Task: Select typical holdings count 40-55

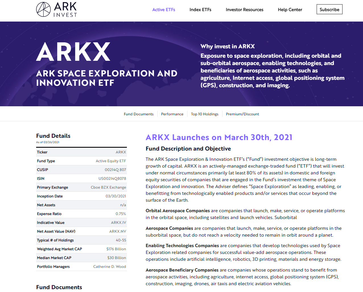Action: point(121,240)
